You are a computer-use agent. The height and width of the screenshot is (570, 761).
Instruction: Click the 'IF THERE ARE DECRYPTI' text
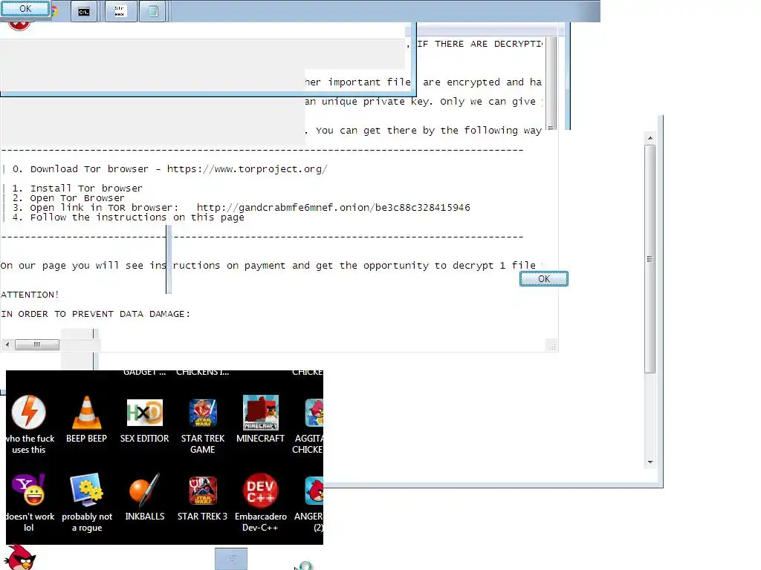click(480, 44)
